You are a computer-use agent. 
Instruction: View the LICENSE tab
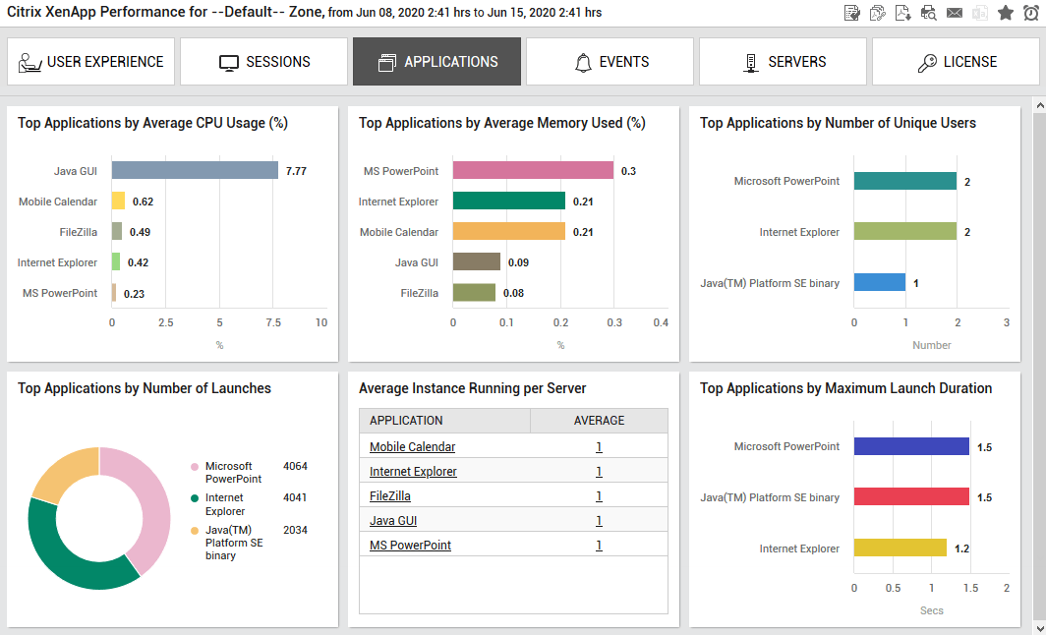click(x=957, y=61)
